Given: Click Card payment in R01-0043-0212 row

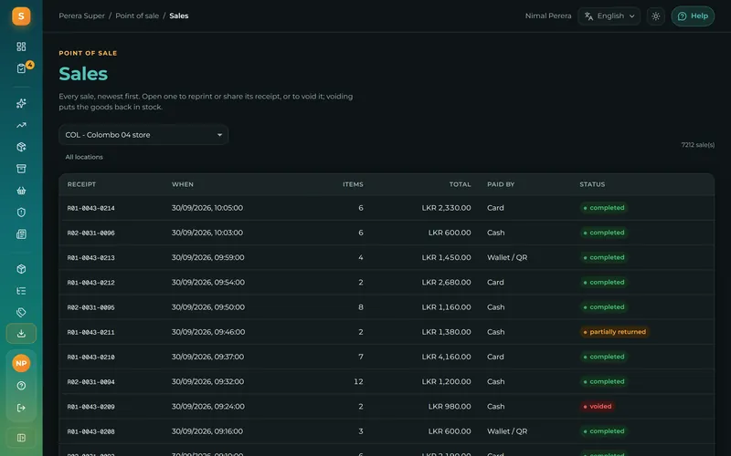Looking at the screenshot, I should (495, 283).
